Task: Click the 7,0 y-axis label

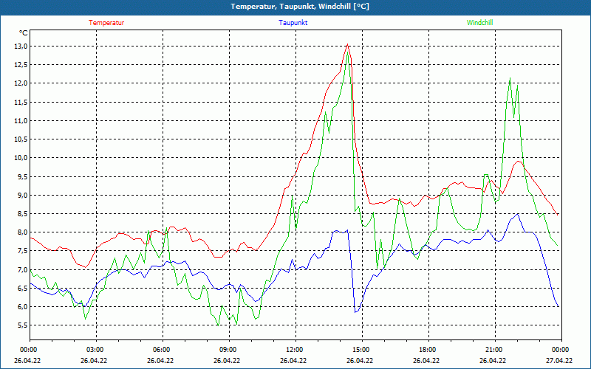Action: coord(23,269)
